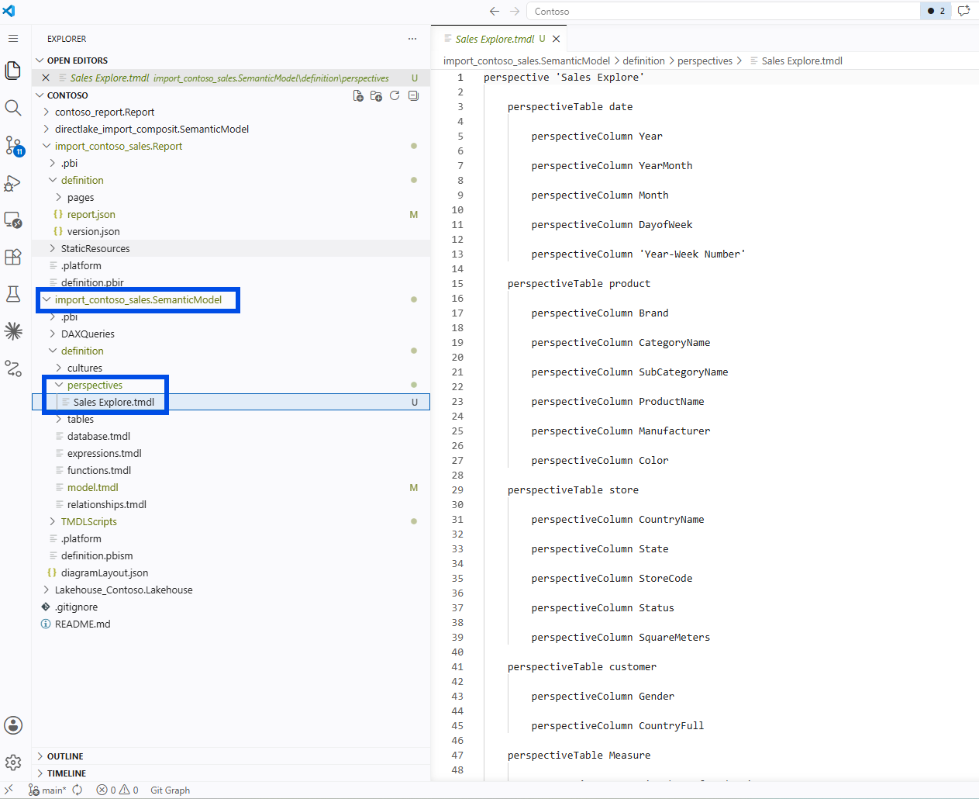Viewport: 979px width, 799px height.
Task: Click the 'perspectives' breadcrumb segment
Action: coord(705,61)
